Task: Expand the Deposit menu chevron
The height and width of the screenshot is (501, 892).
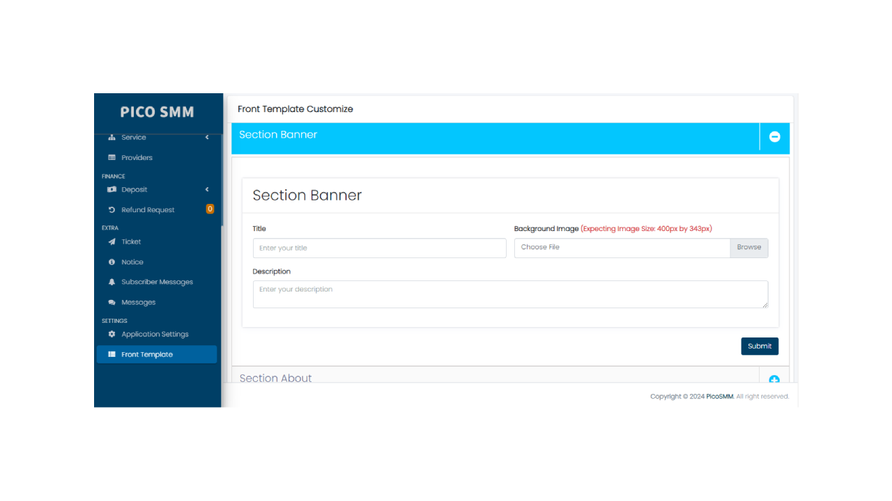Action: pos(206,189)
